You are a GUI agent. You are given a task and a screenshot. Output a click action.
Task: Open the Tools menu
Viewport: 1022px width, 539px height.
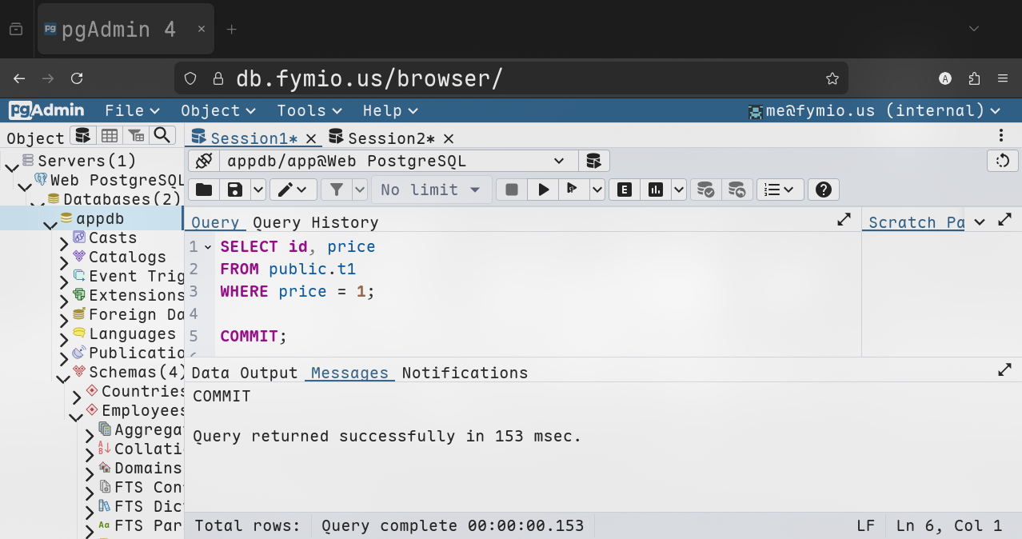pyautogui.click(x=309, y=110)
